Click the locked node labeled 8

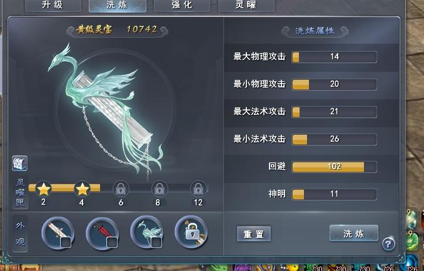tap(159, 189)
